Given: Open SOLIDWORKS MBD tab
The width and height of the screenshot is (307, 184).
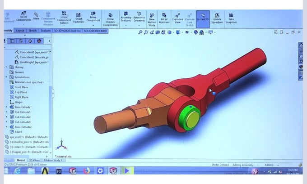Looking at the screenshot, I should pos(95,31).
